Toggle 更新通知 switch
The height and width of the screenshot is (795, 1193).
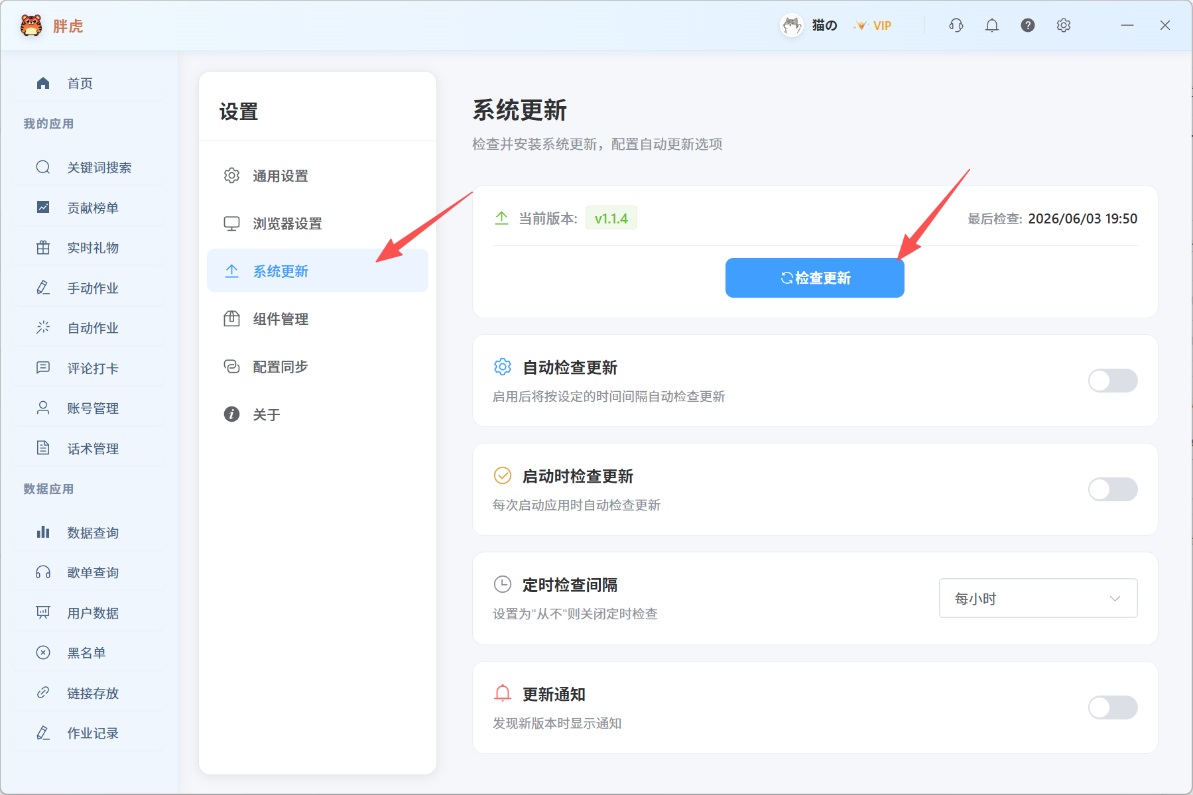point(1112,707)
